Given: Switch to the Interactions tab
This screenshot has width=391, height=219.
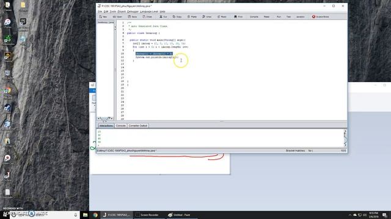Looking at the screenshot, I should [x=106, y=126].
